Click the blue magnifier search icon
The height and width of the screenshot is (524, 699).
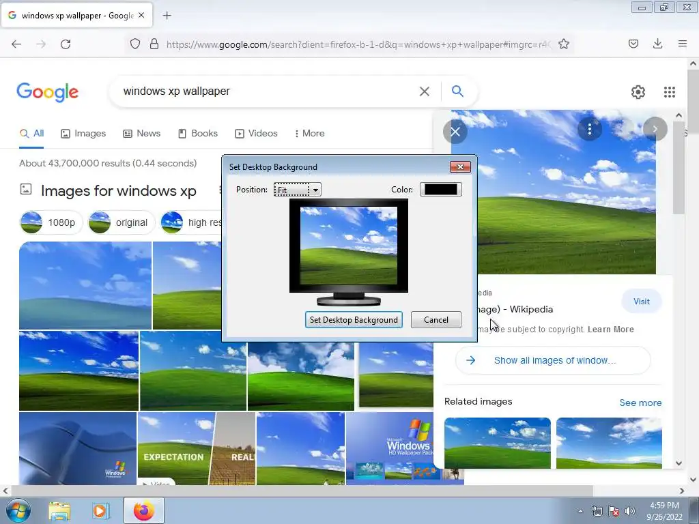click(457, 91)
